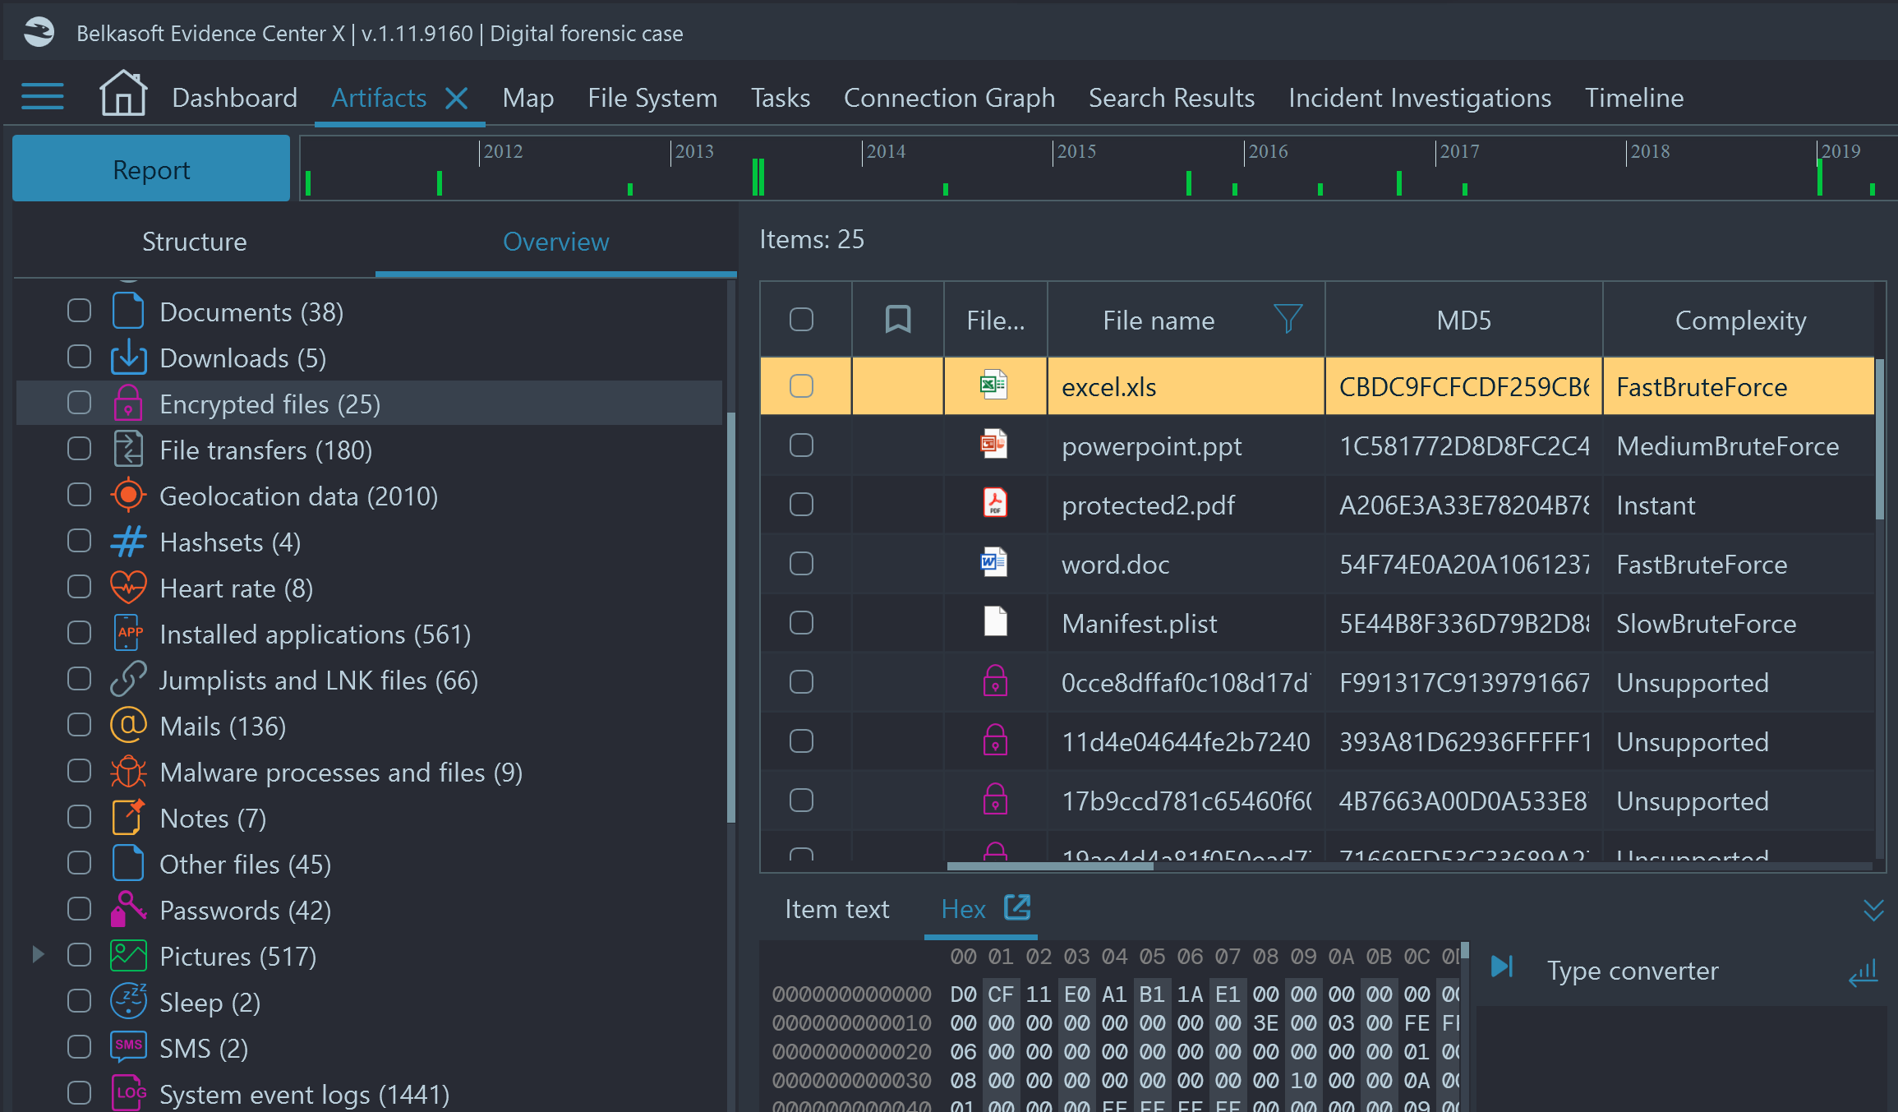Check the Documents (38) checkbox
Viewport: 1898px width, 1112px height.
click(x=79, y=311)
